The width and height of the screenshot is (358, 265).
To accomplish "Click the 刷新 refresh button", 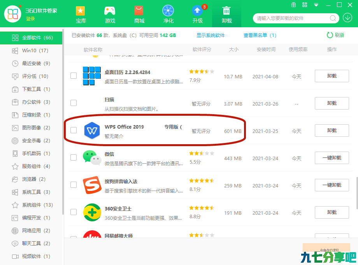I will click(335, 35).
